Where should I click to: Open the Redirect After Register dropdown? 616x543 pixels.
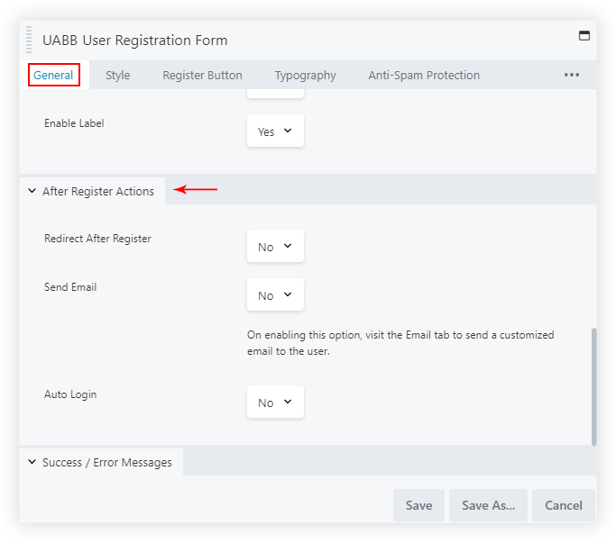(275, 247)
